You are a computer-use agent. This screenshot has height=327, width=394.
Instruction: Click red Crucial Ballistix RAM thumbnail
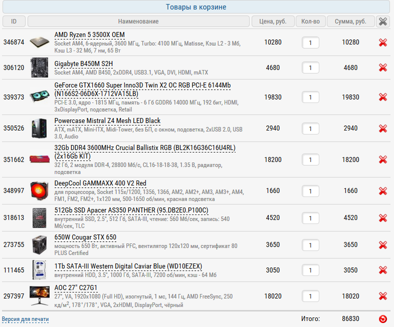point(40,159)
